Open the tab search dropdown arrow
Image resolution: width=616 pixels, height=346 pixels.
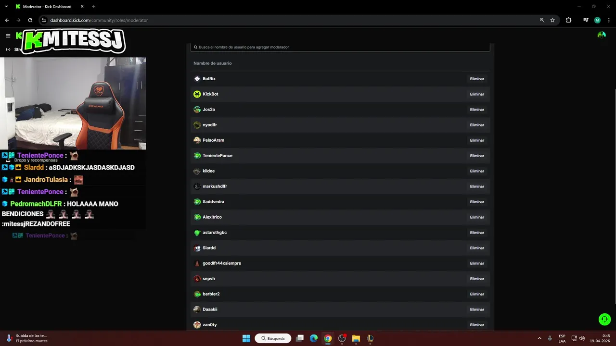6,7
